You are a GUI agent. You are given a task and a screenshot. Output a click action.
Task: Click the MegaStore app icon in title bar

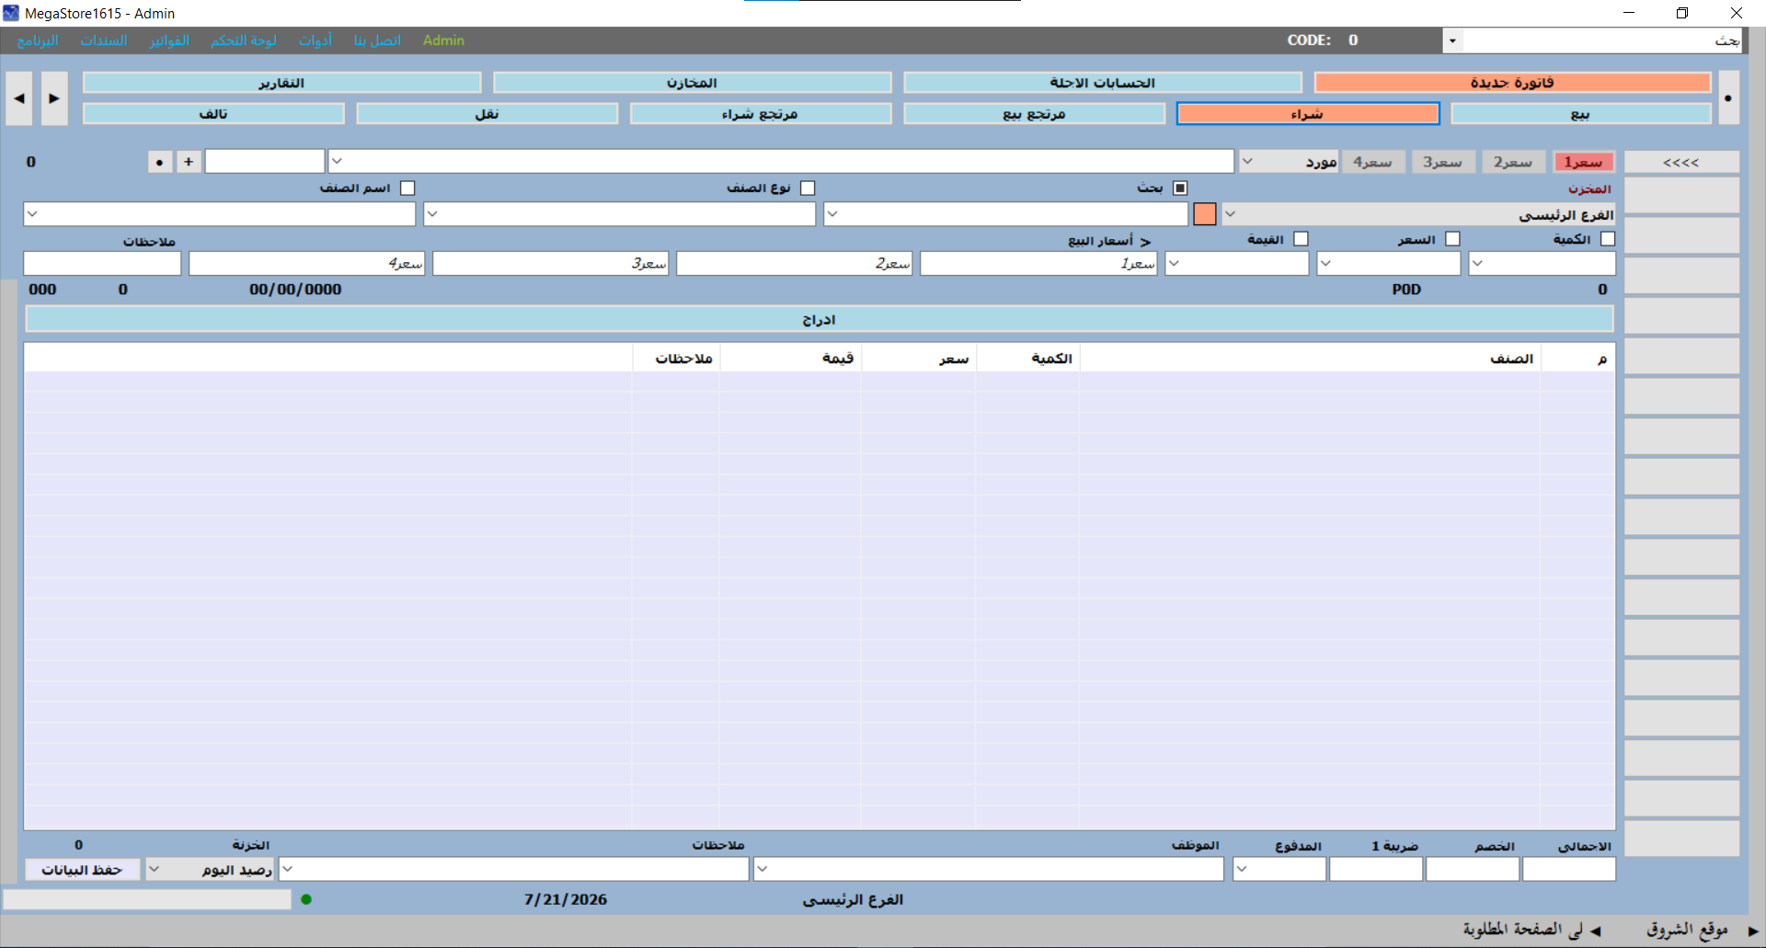point(11,13)
